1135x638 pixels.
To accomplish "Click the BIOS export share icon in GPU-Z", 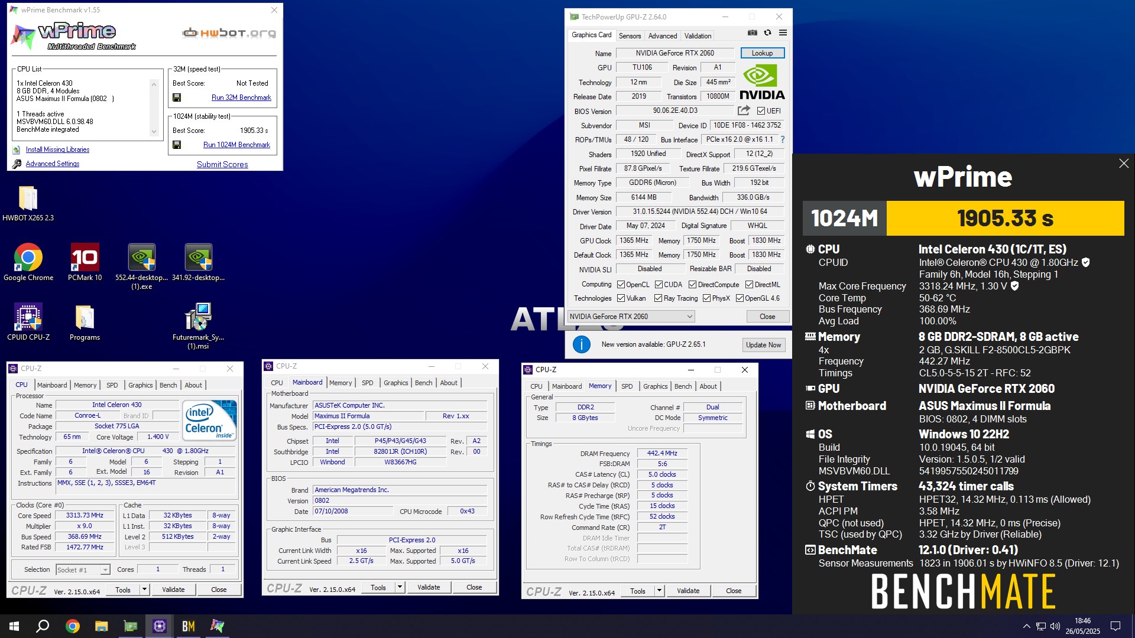I will (744, 110).
